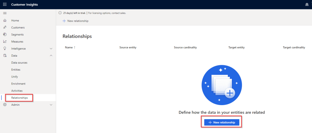Expand the Admin section chevron
Viewport: 312px width, 133px height.
point(51,105)
